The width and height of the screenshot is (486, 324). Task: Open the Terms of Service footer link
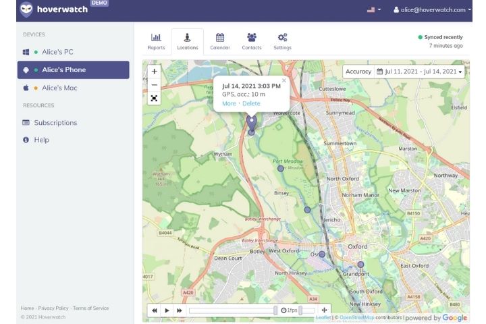pos(91,308)
